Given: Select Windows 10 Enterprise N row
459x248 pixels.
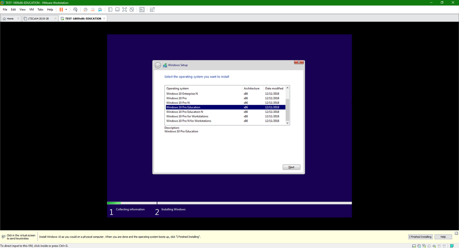Looking at the screenshot, I should pos(226,94).
